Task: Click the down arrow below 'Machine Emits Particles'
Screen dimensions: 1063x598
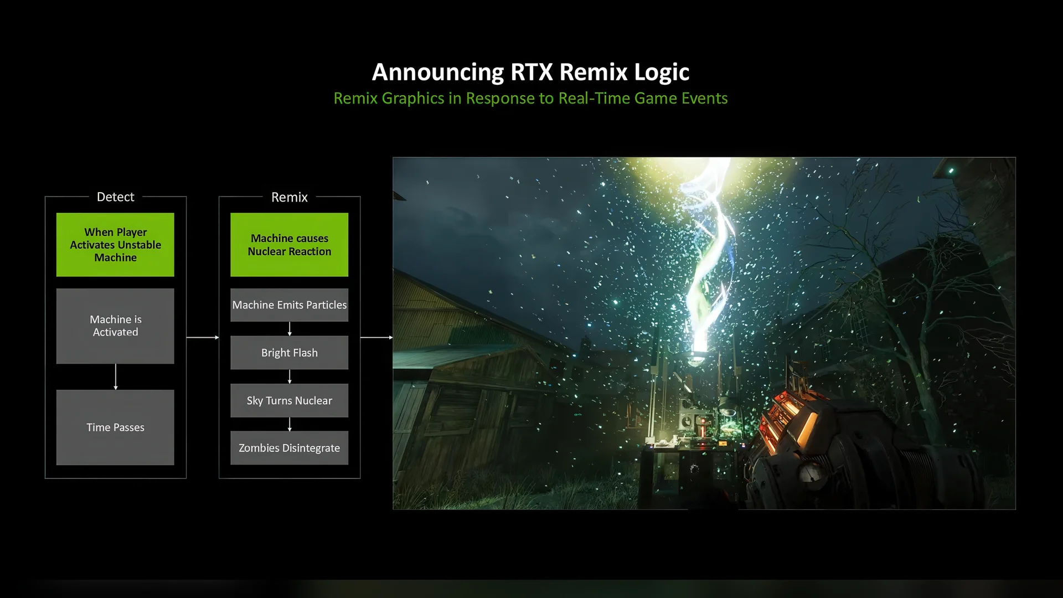Action: tap(290, 329)
